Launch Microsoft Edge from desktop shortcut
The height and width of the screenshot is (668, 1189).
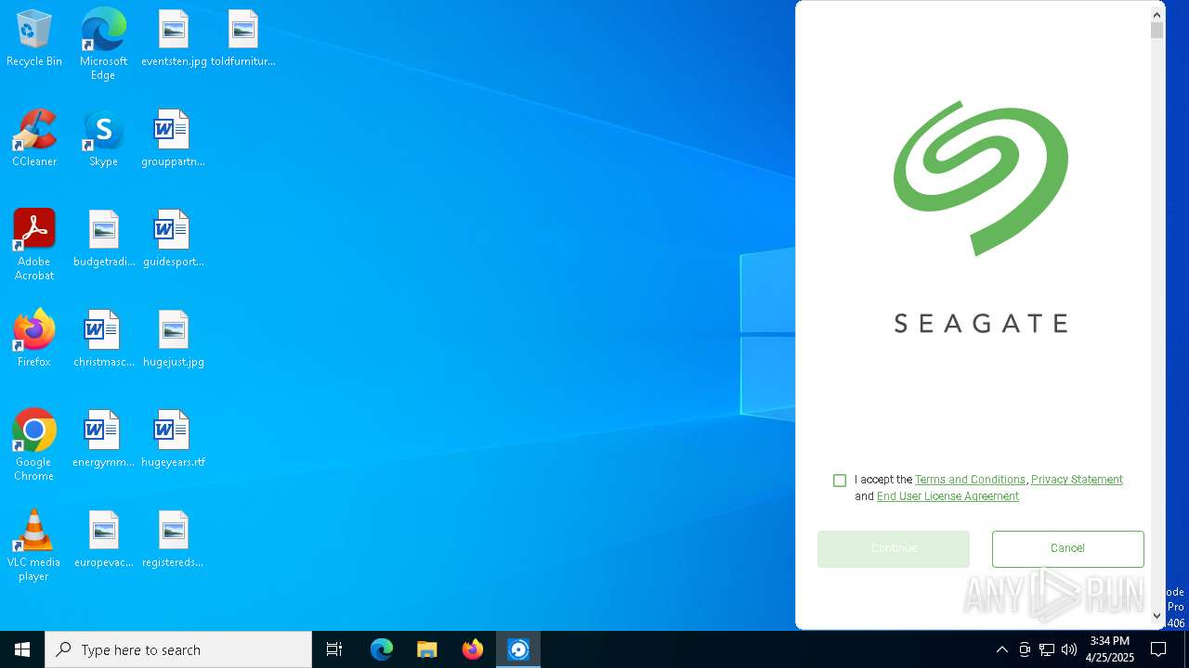coord(103,45)
